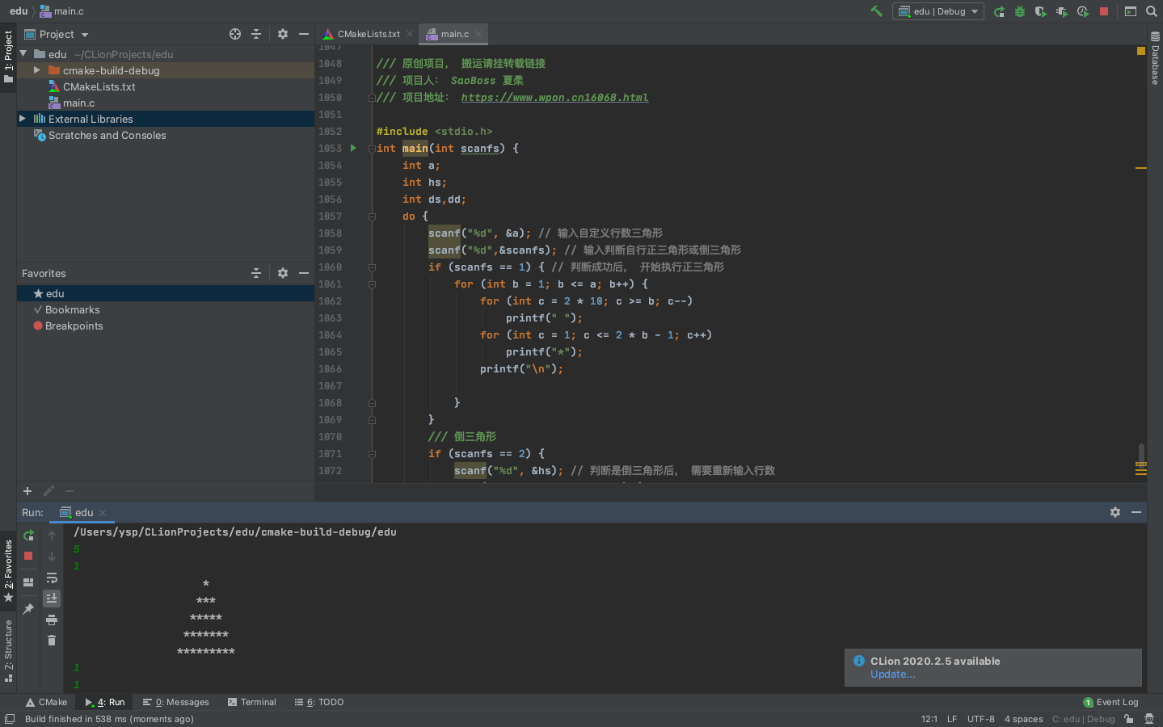Toggle scroll to end in console
This screenshot has height=727, width=1163.
coord(52,598)
